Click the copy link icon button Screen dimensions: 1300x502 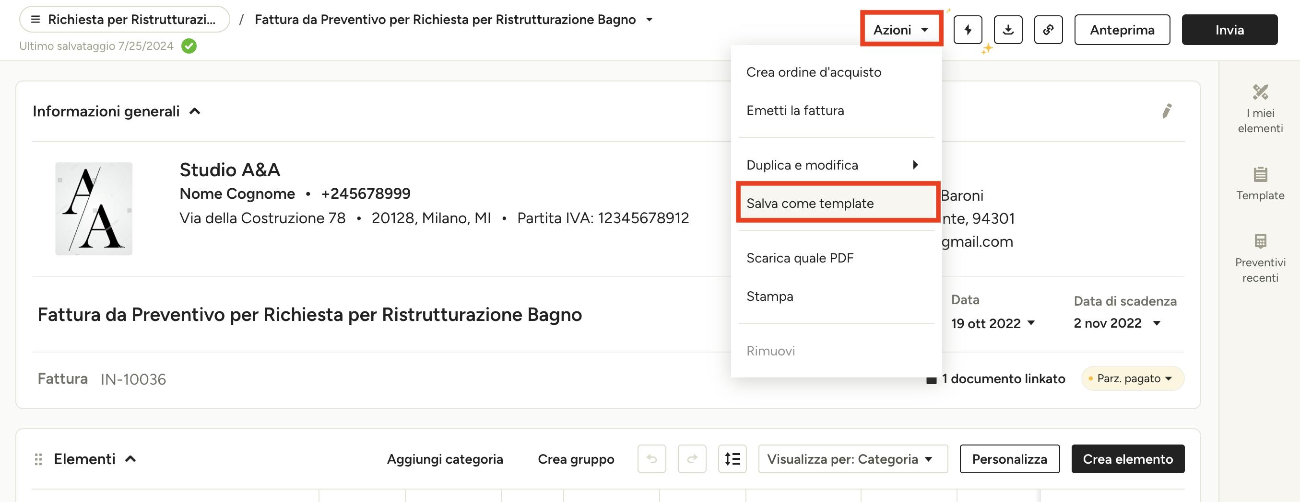click(1048, 30)
